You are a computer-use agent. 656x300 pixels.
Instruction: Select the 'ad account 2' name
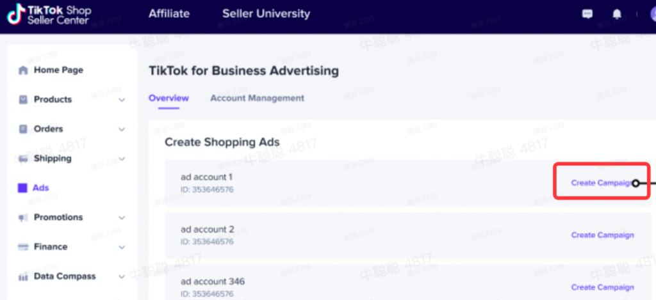pyautogui.click(x=208, y=230)
